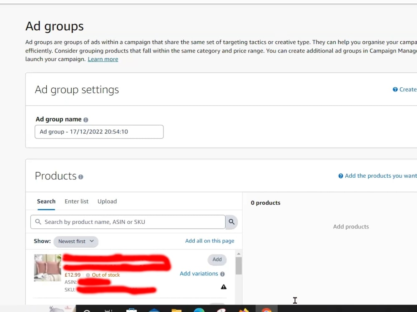Click the ASIN: label

71,282
